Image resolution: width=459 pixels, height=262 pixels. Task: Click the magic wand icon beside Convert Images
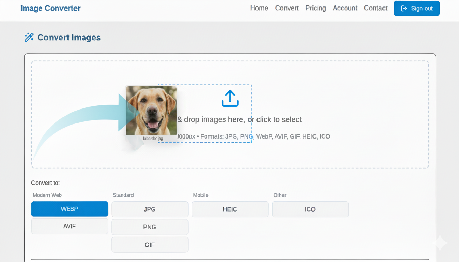pyautogui.click(x=29, y=37)
